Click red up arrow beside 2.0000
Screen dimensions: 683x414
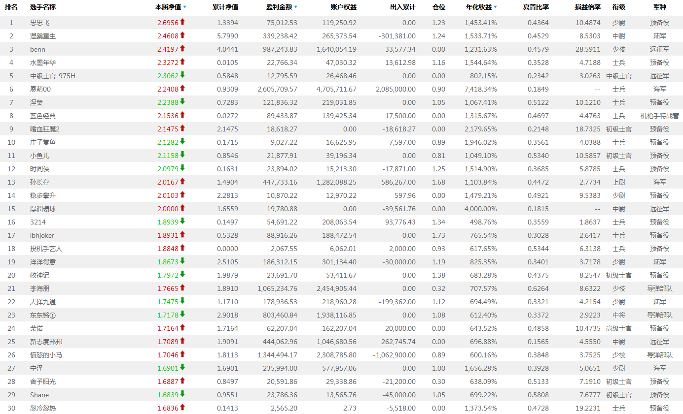click(182, 208)
